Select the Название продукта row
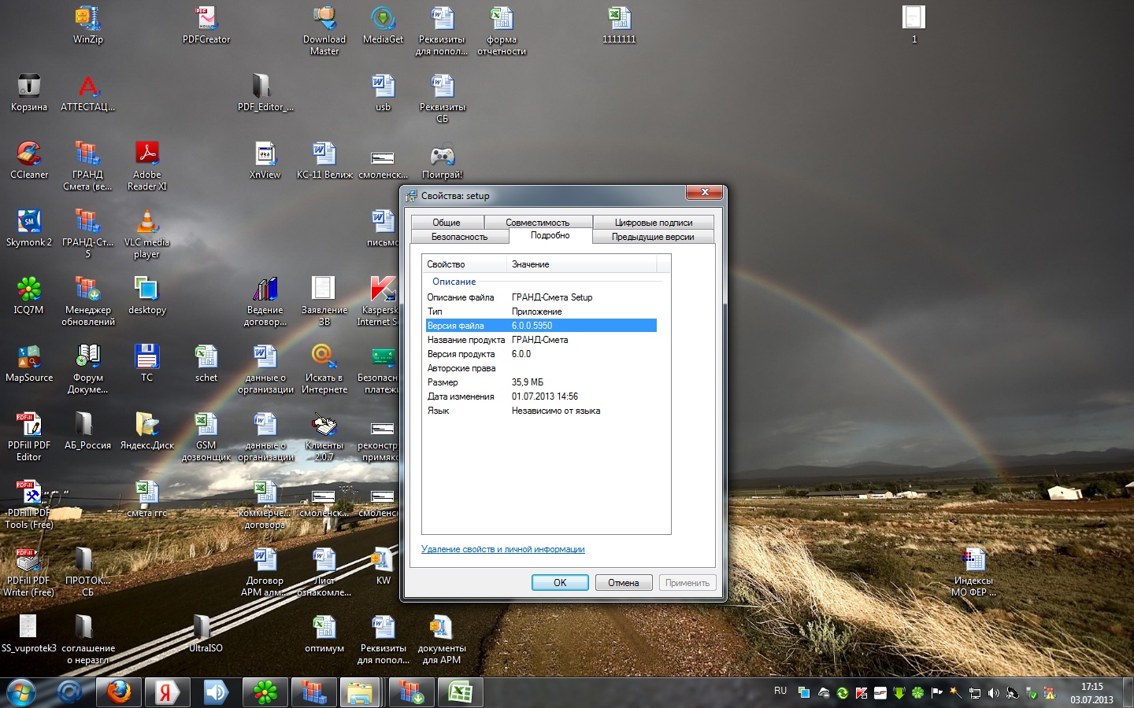This screenshot has height=708, width=1134. click(x=540, y=340)
